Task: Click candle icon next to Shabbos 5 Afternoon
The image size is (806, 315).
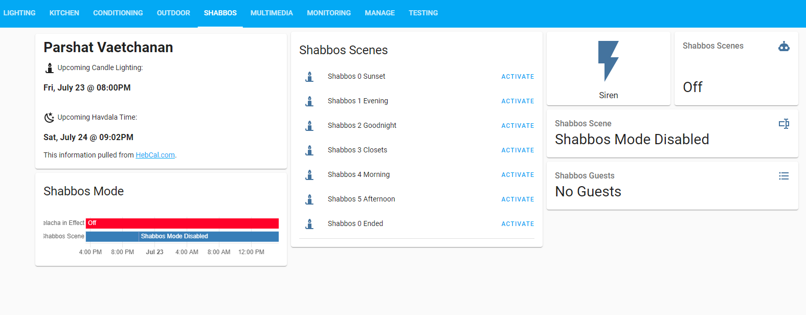Action: 309,199
